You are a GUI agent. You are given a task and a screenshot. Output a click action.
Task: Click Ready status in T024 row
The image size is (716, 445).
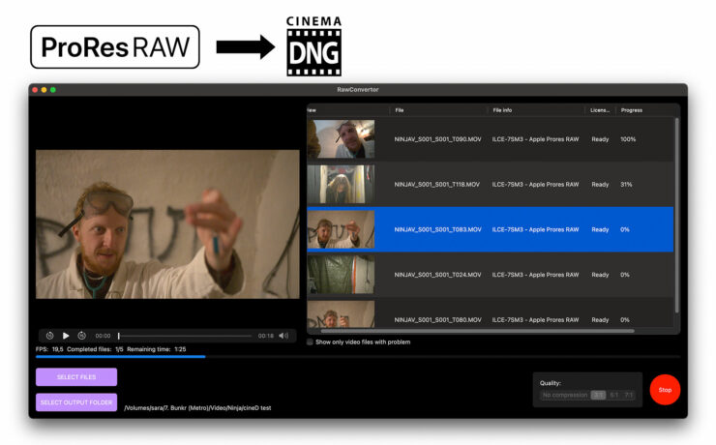click(x=600, y=275)
